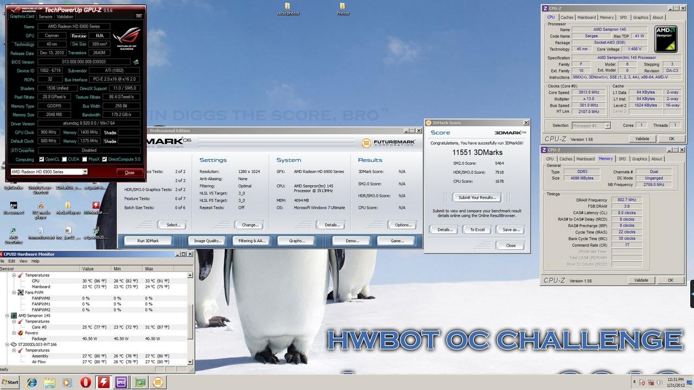Image resolution: width=694 pixels, height=390 pixels.
Task: Click the Filtering & AA button
Action: (252, 240)
